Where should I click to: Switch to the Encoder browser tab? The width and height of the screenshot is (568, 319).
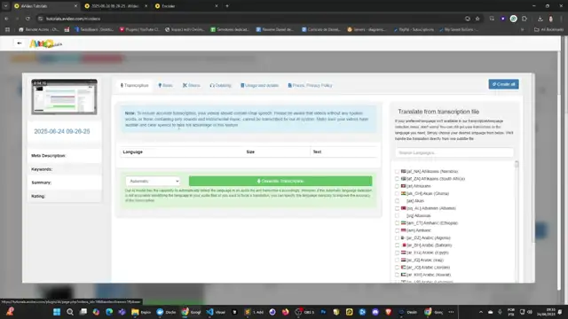[185, 6]
